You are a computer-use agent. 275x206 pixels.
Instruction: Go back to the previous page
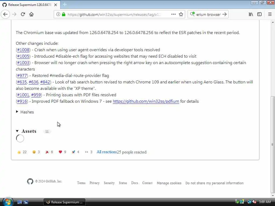pyautogui.click(x=5, y=14)
